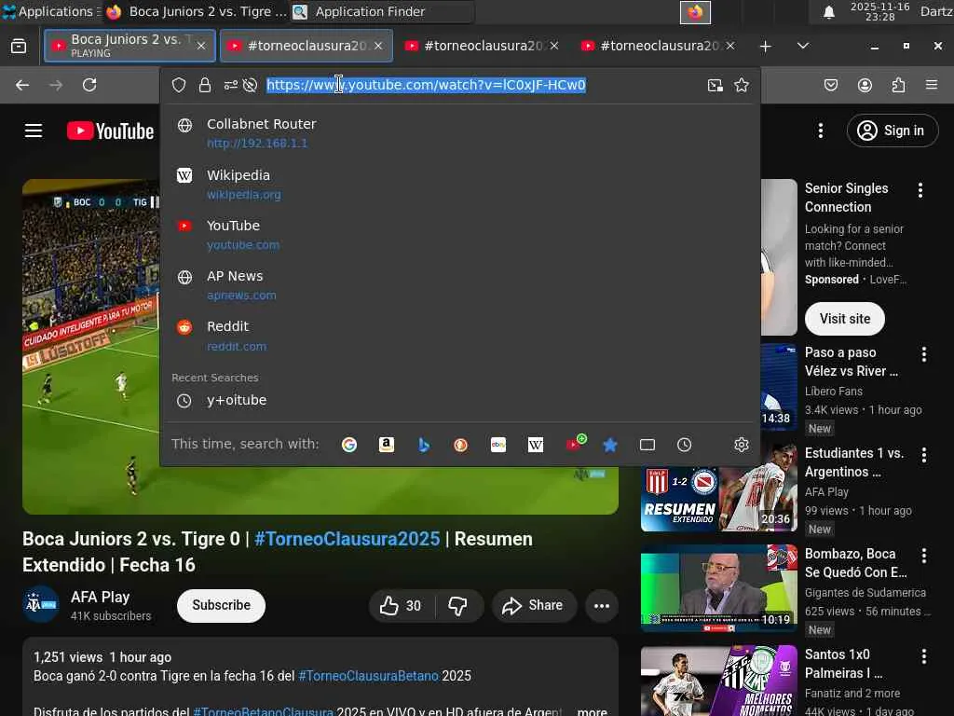Open Bombazo Boca video thumbnail
Image resolution: width=954 pixels, height=716 pixels.
718,588
